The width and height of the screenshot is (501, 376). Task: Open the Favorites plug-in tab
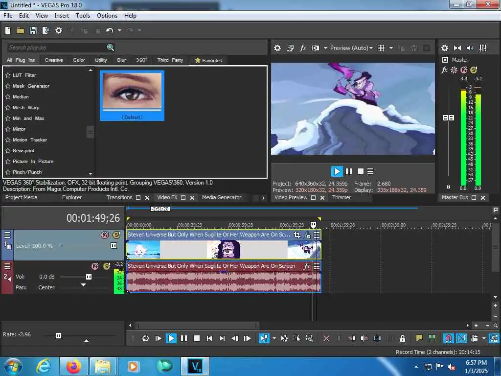click(x=208, y=60)
